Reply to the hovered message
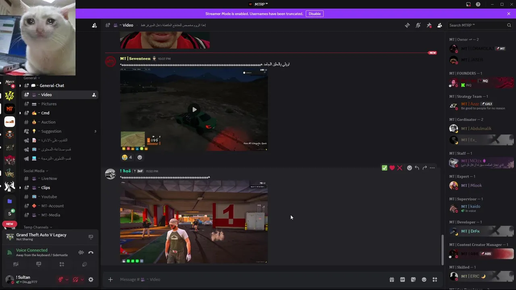516x290 pixels. click(417, 168)
